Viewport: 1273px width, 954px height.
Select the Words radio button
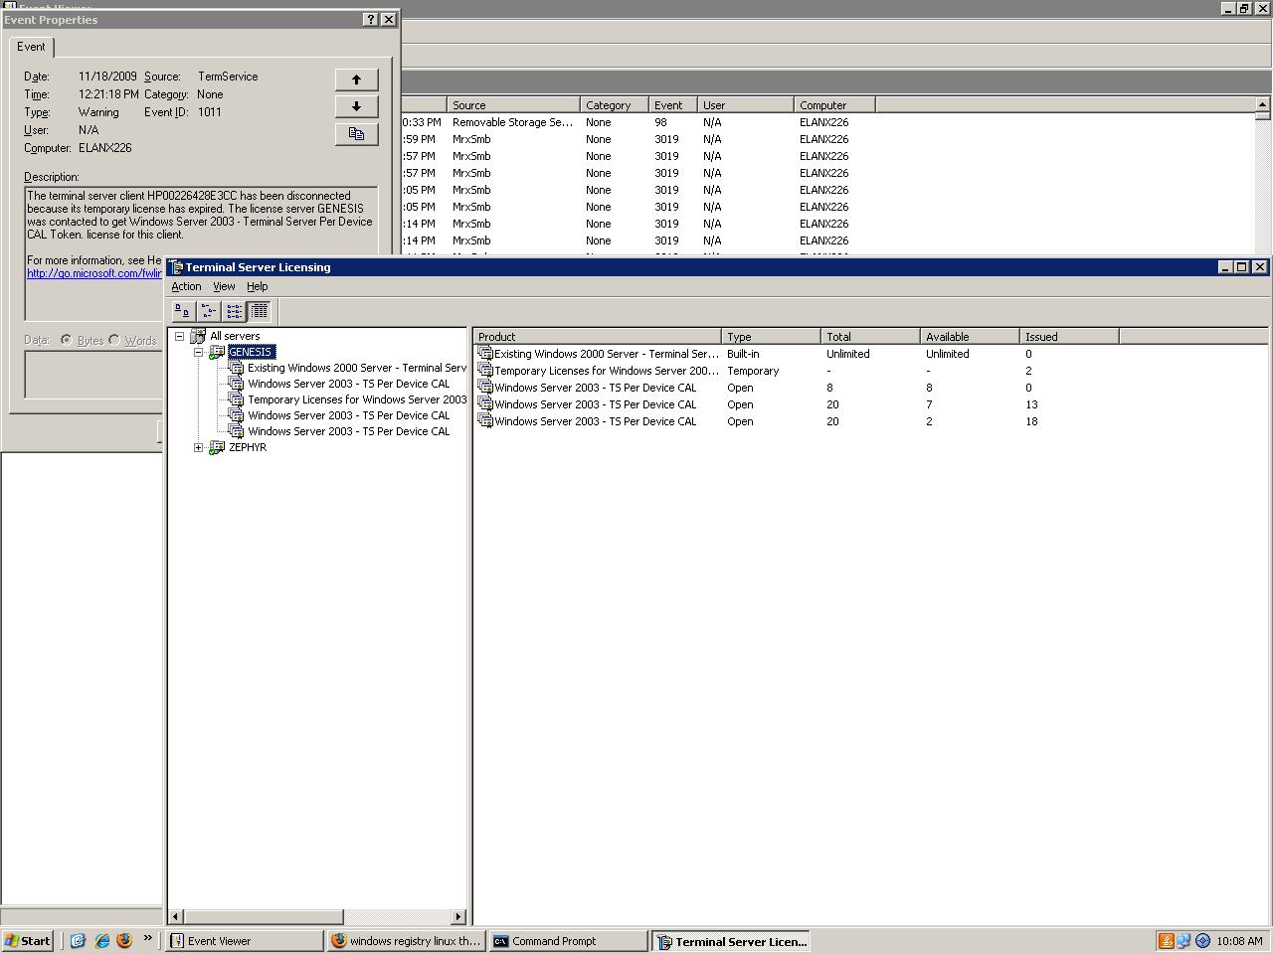pyautogui.click(x=114, y=340)
